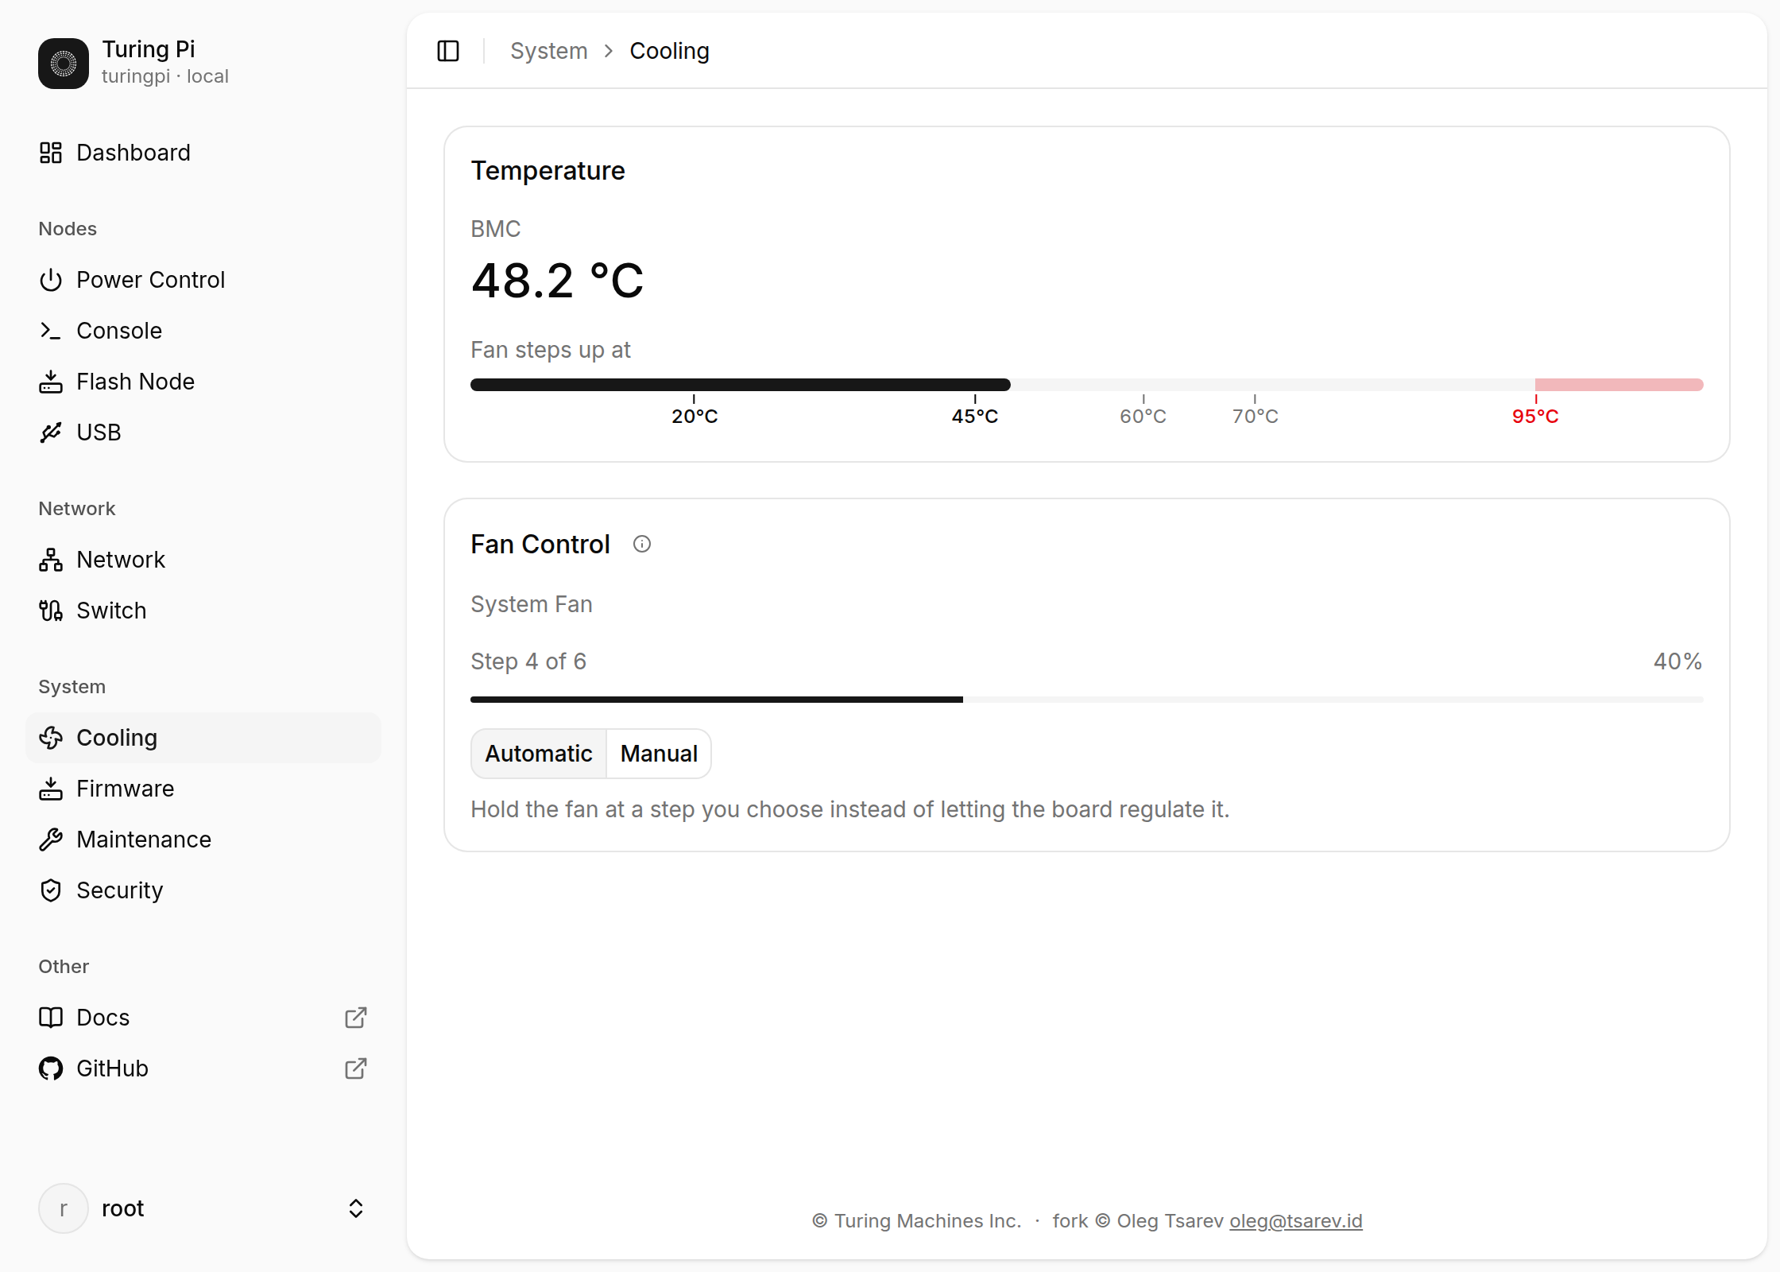Click the 48.2 °C temperature reading

pyautogui.click(x=558, y=281)
